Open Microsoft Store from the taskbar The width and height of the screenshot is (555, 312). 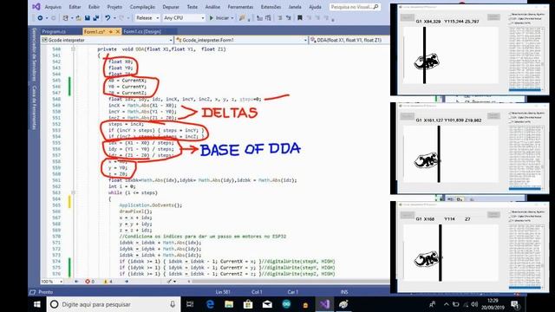pos(248,304)
